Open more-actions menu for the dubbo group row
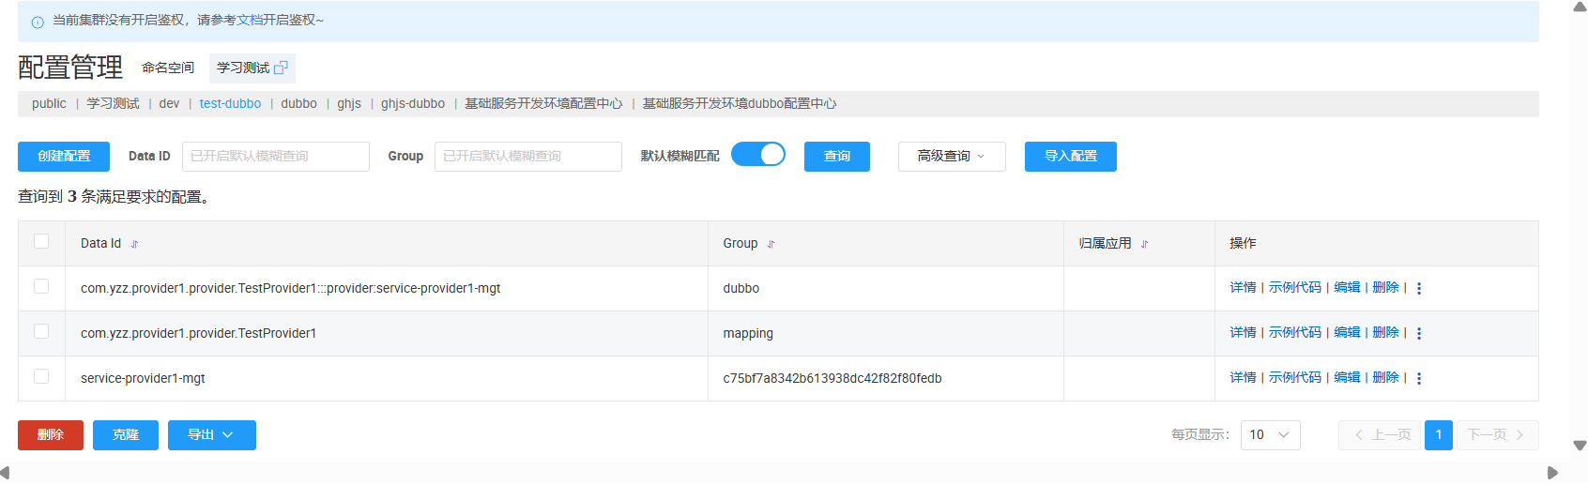This screenshot has height=485, width=1588. click(1419, 289)
